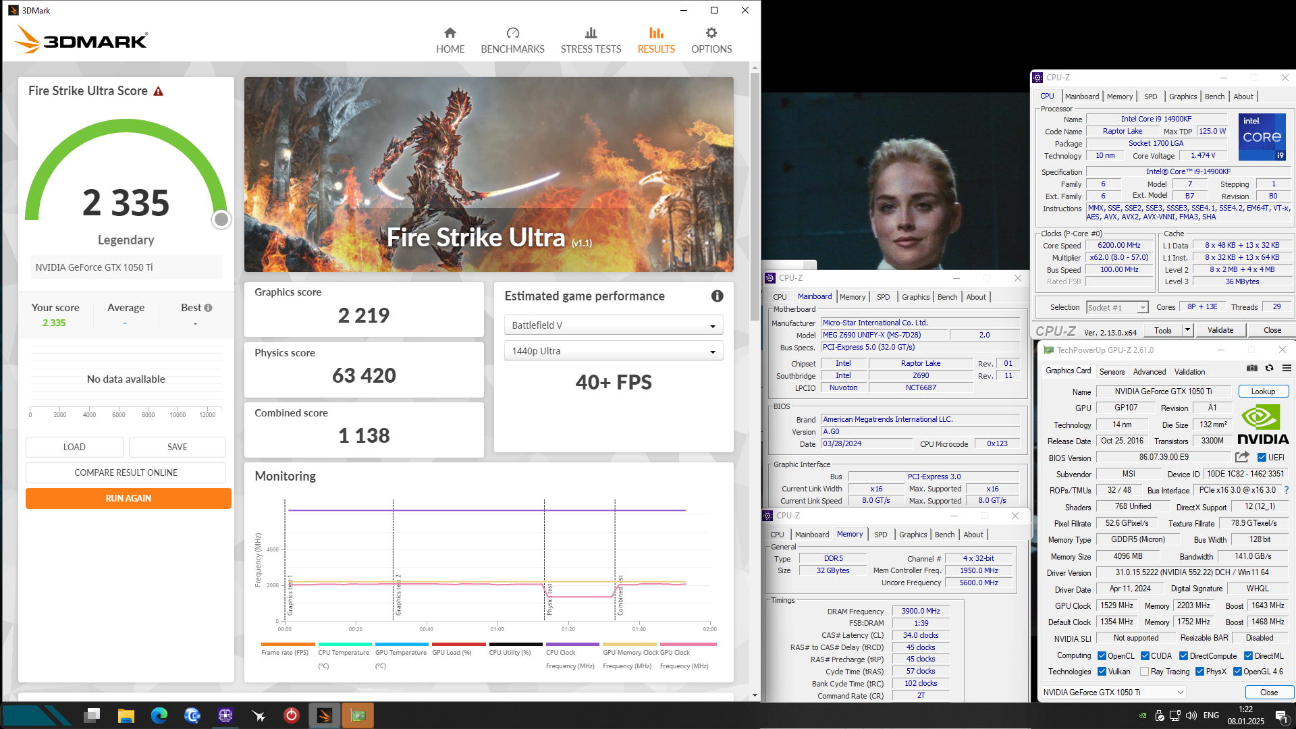The width and height of the screenshot is (1296, 729).
Task: Open Task View on the taskbar
Action: click(x=92, y=715)
